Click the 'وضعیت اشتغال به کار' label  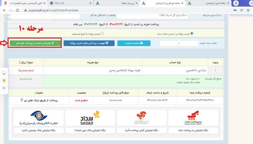[x=102, y=15]
